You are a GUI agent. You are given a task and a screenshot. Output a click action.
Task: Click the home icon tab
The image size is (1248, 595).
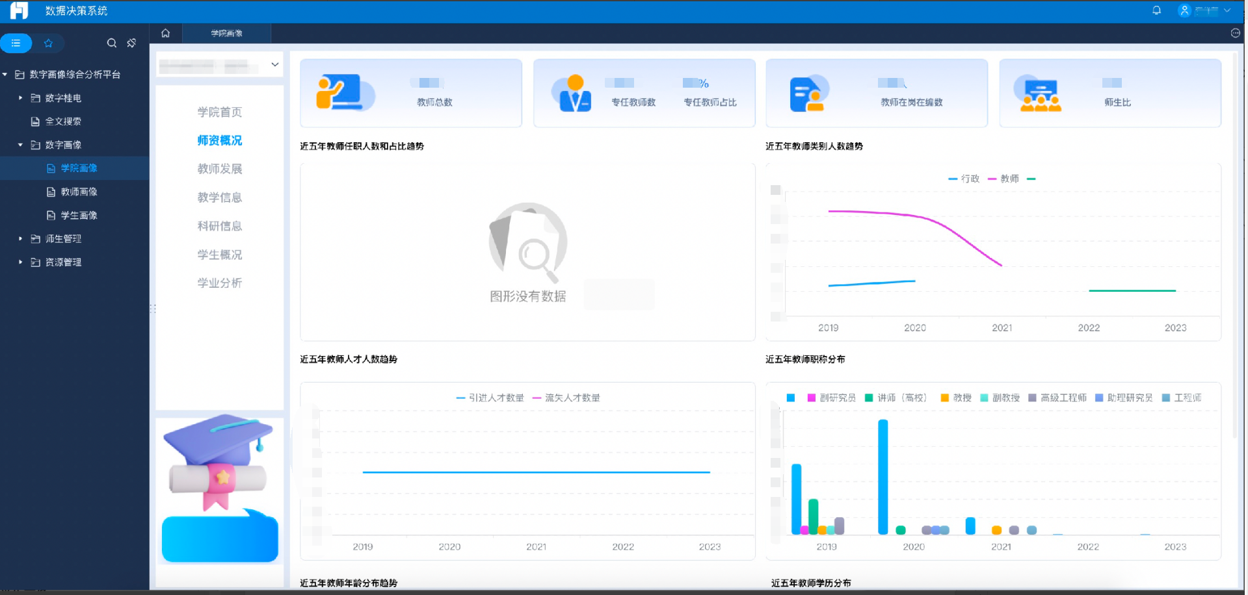point(166,33)
